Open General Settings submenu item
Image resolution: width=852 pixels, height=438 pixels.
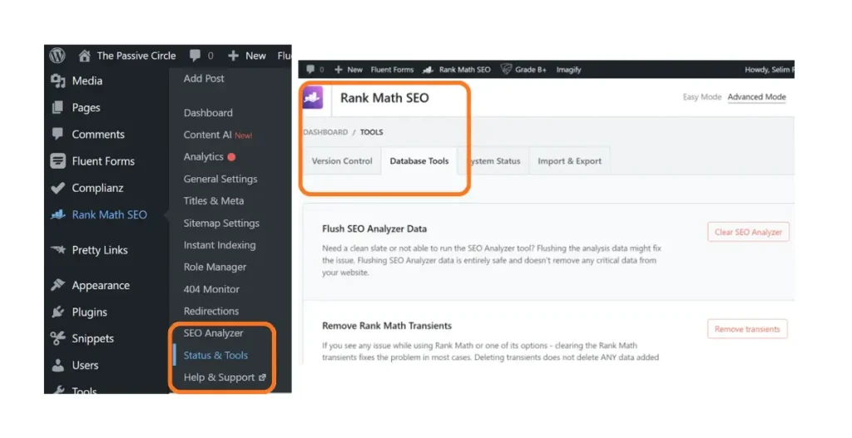pos(220,179)
